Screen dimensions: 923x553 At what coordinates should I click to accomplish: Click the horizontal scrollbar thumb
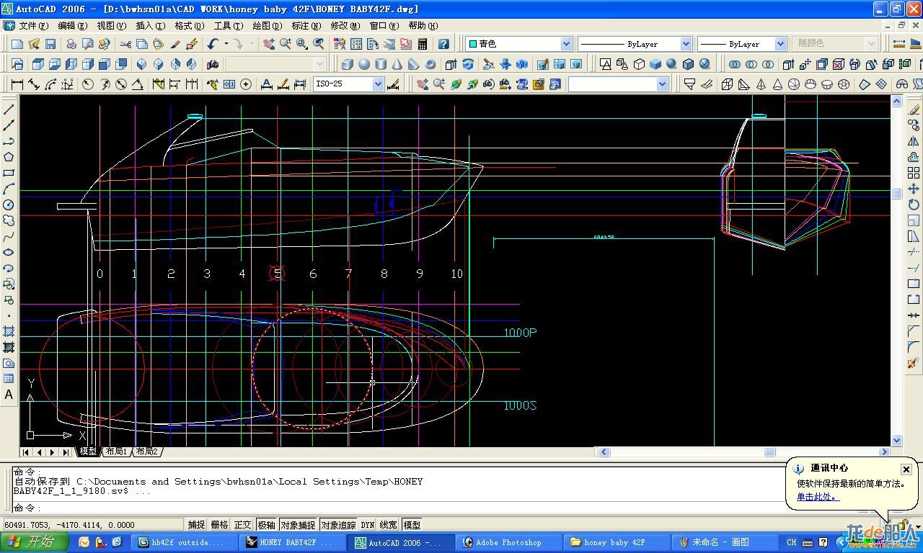tap(769, 452)
